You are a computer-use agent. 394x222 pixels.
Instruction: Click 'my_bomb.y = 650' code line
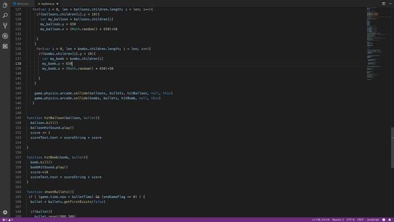pos(57,64)
